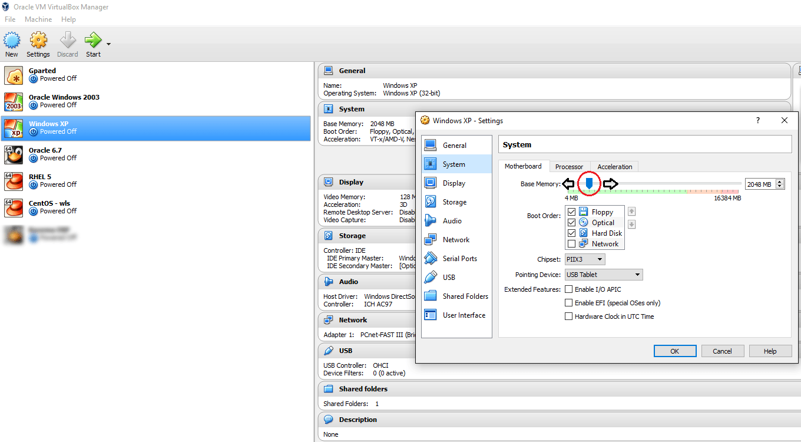801x442 pixels.
Task: Click the Discard toolbar icon
Action: [x=68, y=45]
